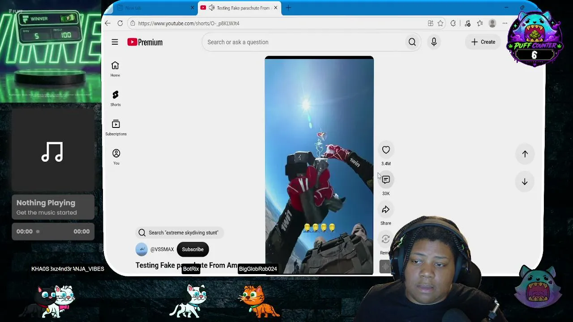This screenshot has height=322, width=573.
Task: Remix this Short
Action: click(385, 240)
